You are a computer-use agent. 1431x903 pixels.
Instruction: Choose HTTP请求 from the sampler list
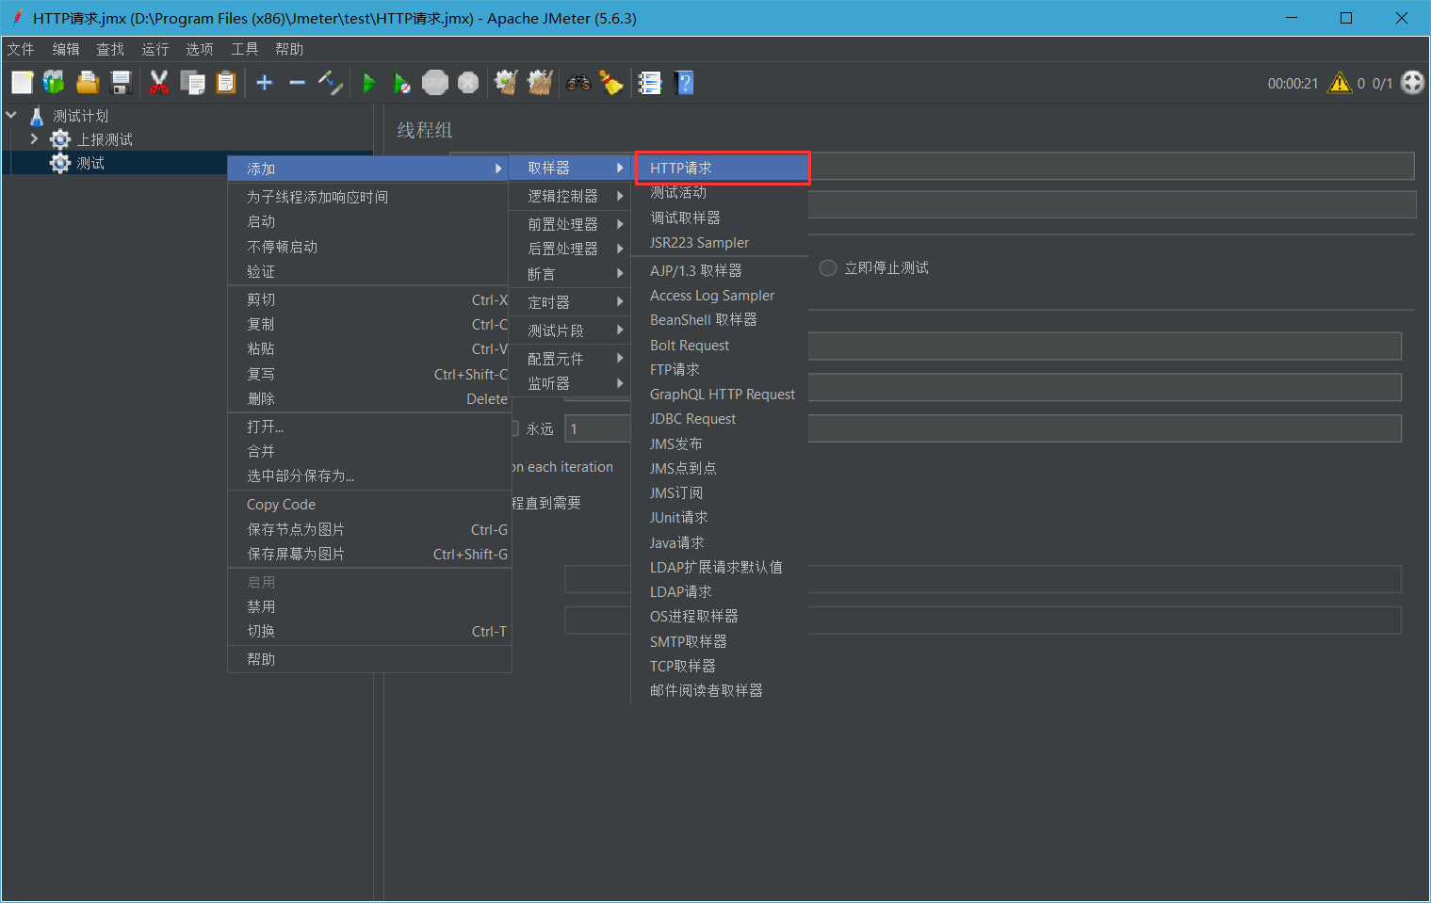coord(722,168)
